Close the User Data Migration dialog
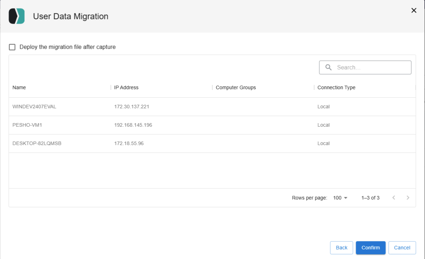 pos(414,11)
